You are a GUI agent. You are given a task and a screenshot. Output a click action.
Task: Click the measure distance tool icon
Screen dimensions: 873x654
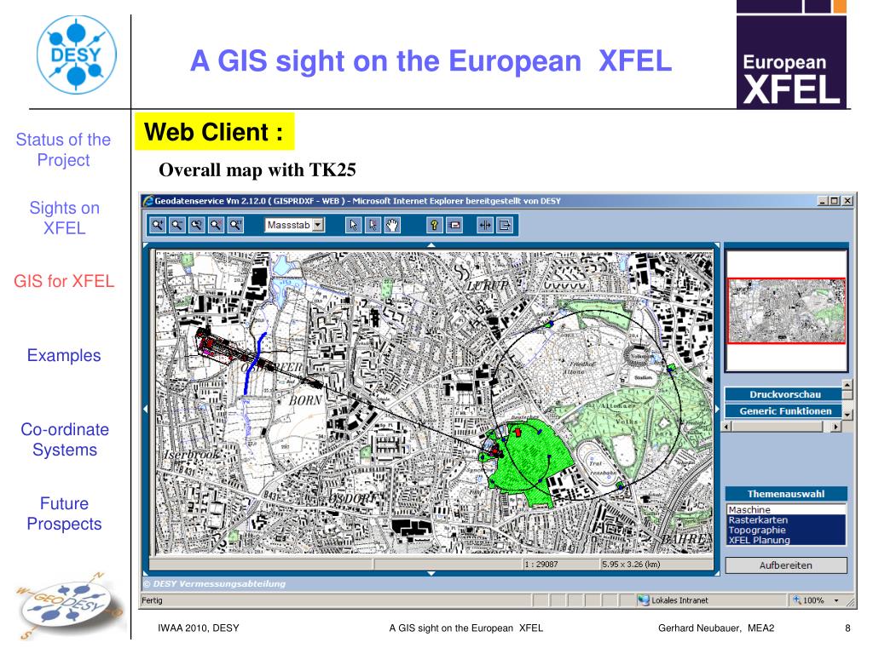pos(485,225)
